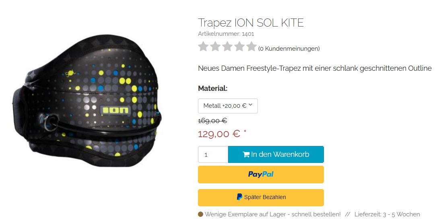Click the Lieferzeit 3 - 5 Wochen text
Viewport: 441px width, 224px height.
387,214
